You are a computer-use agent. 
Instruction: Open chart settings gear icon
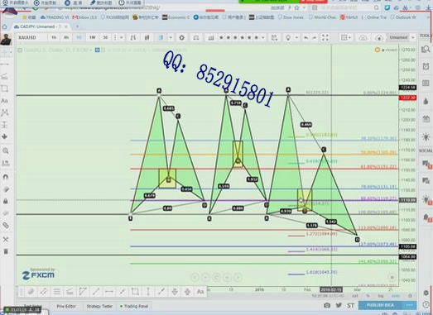[181, 37]
